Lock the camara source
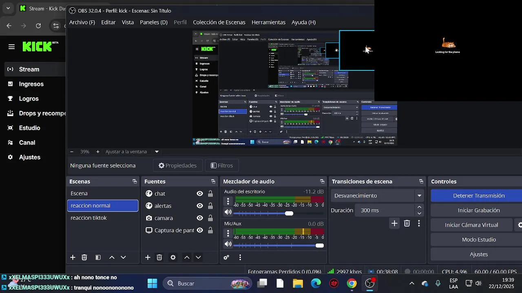Screen dimensions: 522x293 coord(210,218)
